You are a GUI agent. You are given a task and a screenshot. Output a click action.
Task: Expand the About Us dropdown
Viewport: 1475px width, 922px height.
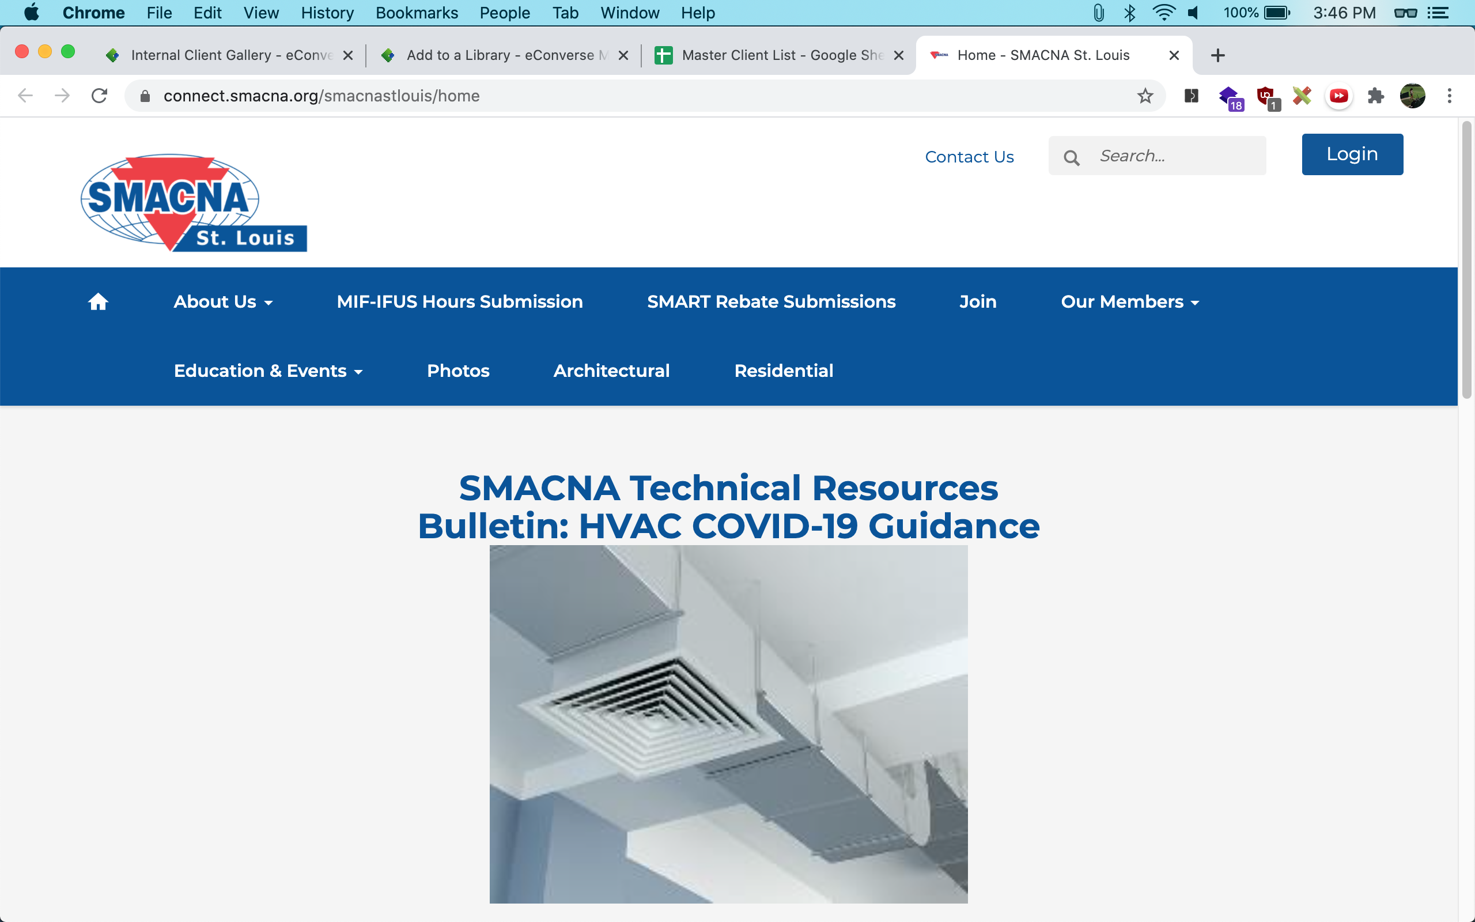(x=223, y=302)
